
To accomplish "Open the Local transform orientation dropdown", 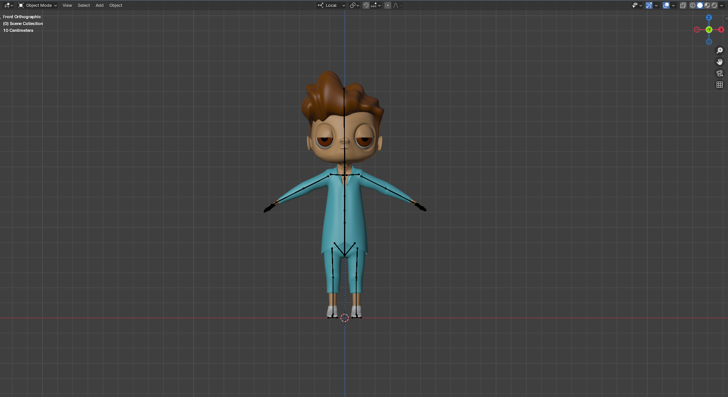I will point(332,5).
